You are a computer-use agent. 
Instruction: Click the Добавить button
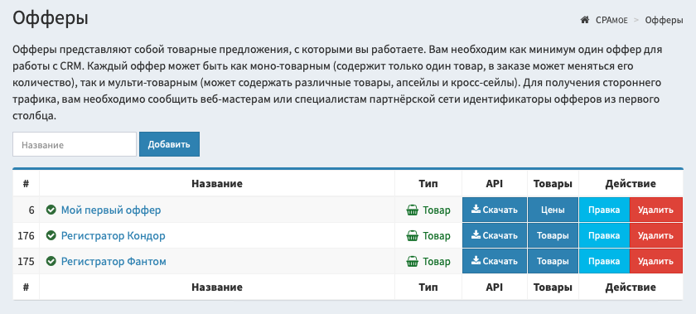coord(169,144)
